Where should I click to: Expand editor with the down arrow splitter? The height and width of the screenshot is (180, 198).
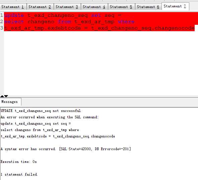tap(6, 96)
